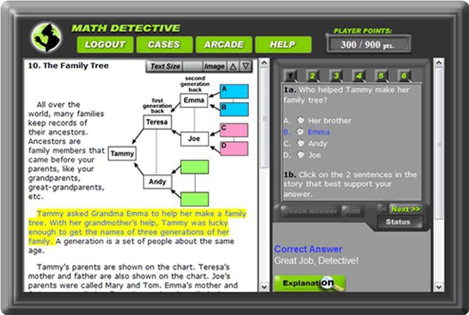Click the Image button
This screenshot has width=469, height=315.
214,66
